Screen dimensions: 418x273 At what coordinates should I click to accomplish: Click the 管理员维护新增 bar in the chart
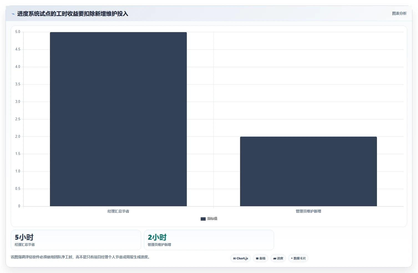coord(308,171)
